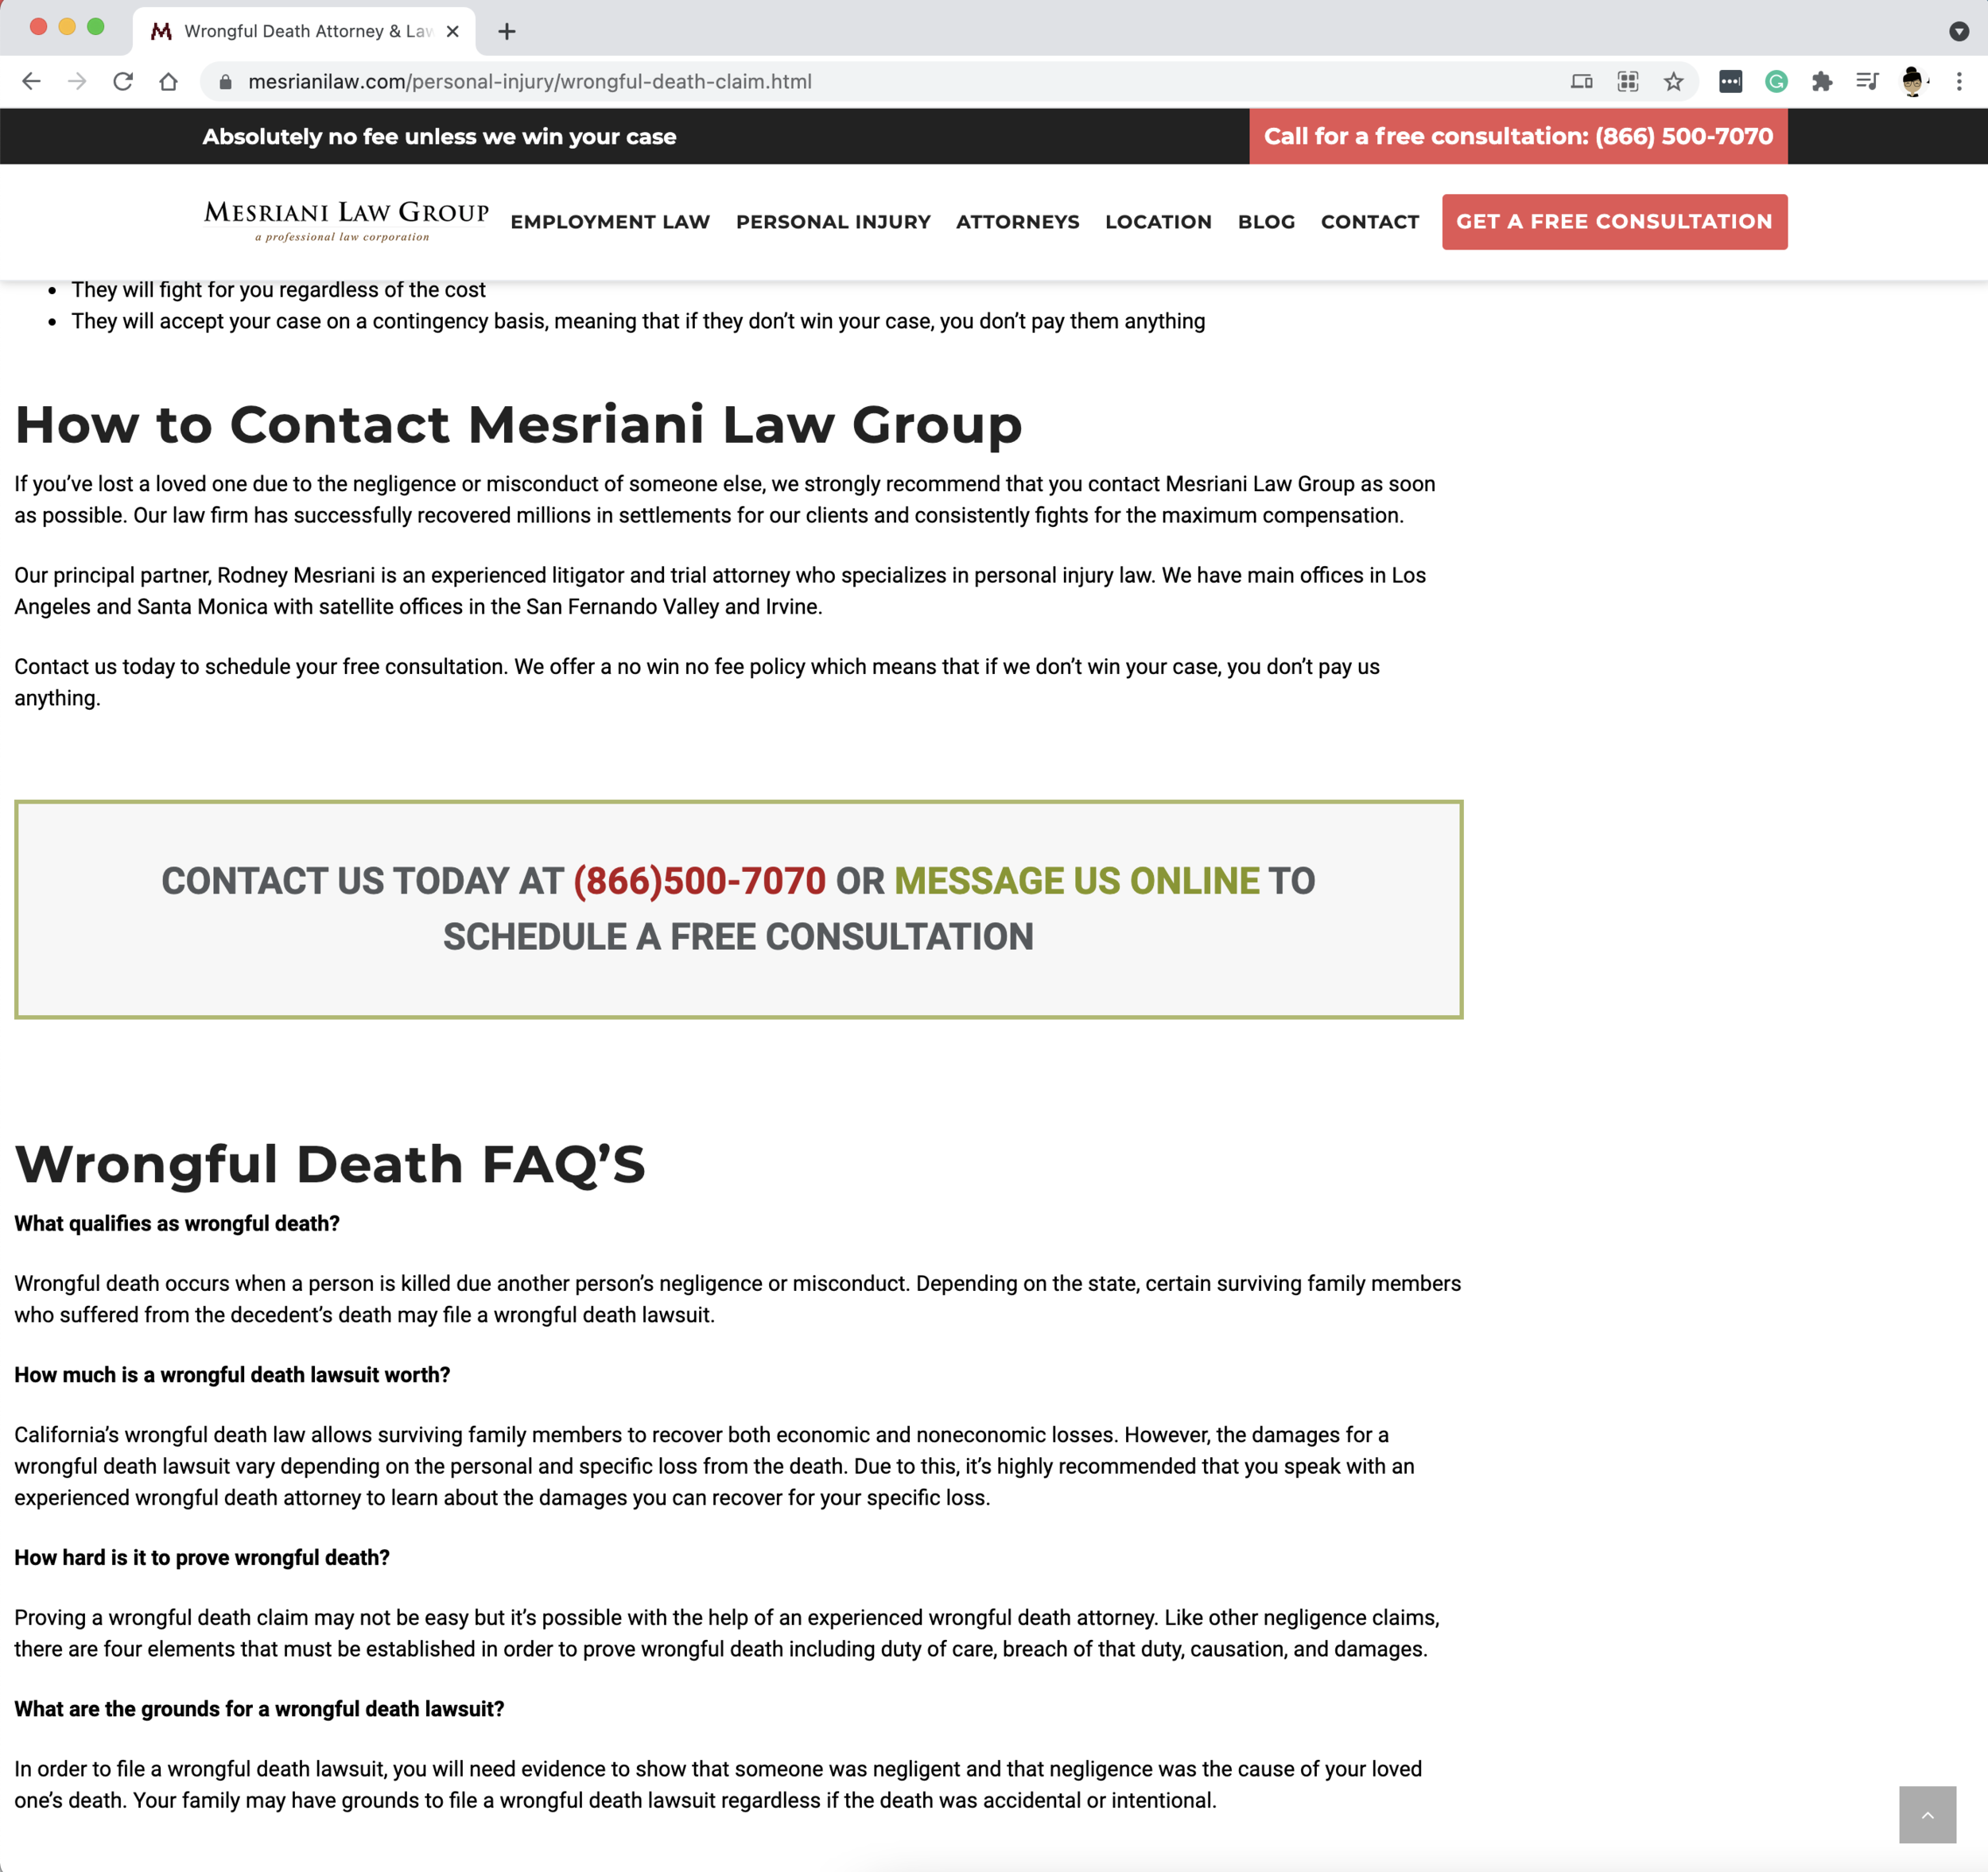1988x1872 pixels.
Task: Open the Grammarly extension icon
Action: pos(1777,82)
